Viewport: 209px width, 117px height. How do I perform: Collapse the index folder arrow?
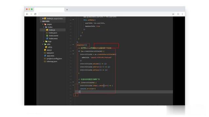[43, 27]
